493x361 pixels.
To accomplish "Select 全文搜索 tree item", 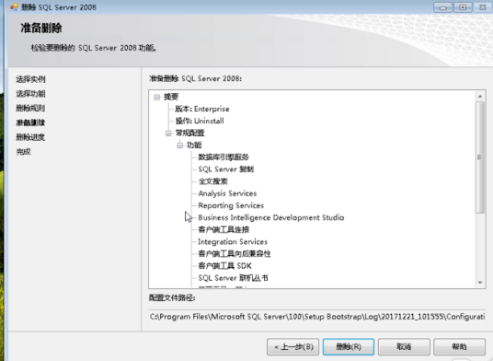I will click(212, 181).
